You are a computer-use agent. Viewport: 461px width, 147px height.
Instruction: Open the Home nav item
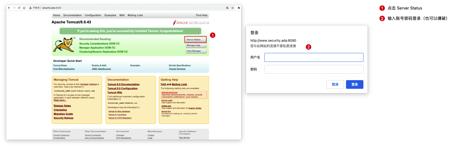tap(57, 15)
